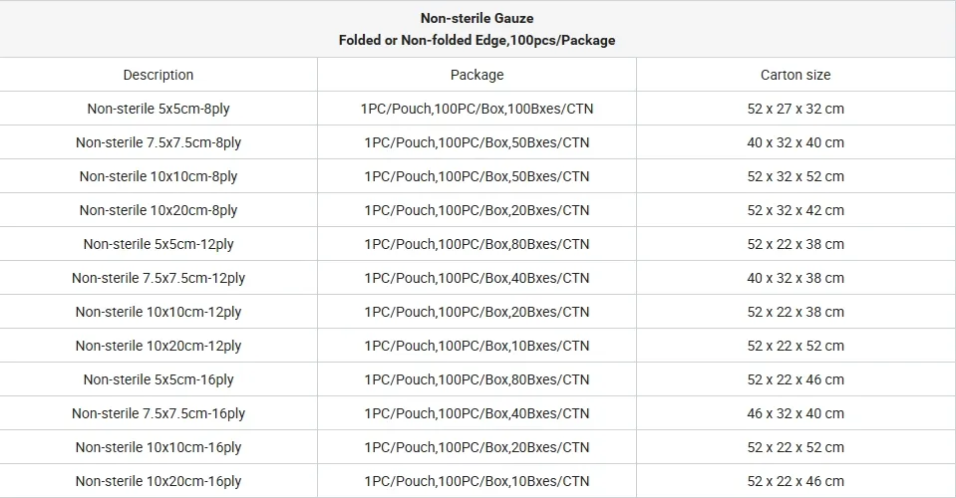Viewport: 956px width, 498px height.
Task: Click the Non-sterile 10x10cm-12ply row label
Action: pyautogui.click(x=159, y=312)
